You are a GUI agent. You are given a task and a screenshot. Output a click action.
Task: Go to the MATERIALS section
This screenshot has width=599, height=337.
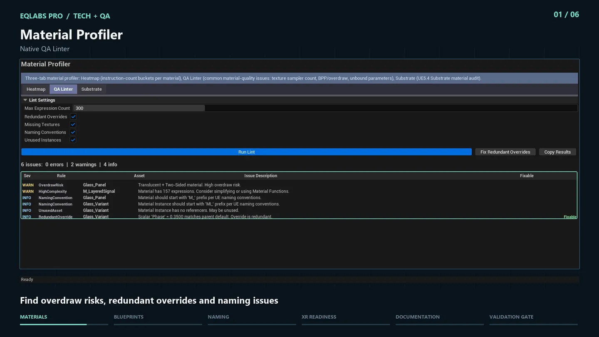coord(34,317)
